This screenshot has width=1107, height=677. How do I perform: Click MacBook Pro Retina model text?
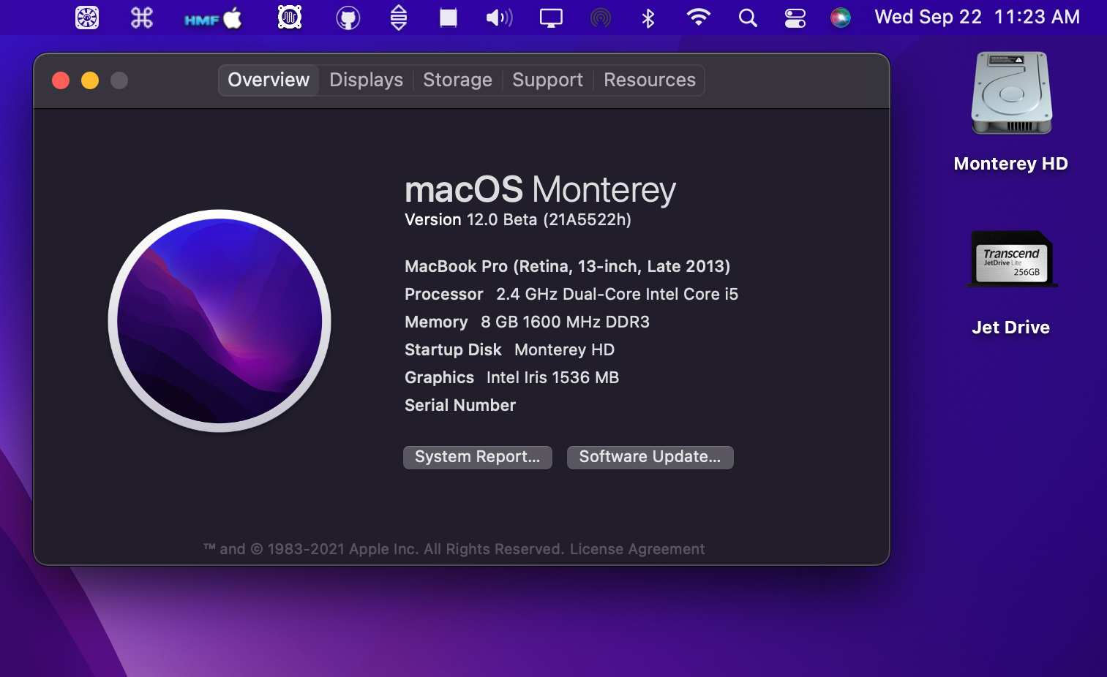coord(568,267)
